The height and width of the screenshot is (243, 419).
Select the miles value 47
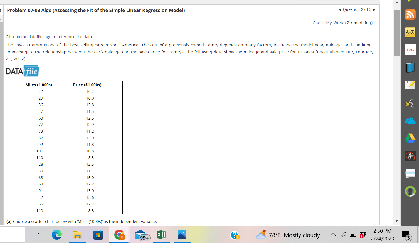(x=41, y=111)
